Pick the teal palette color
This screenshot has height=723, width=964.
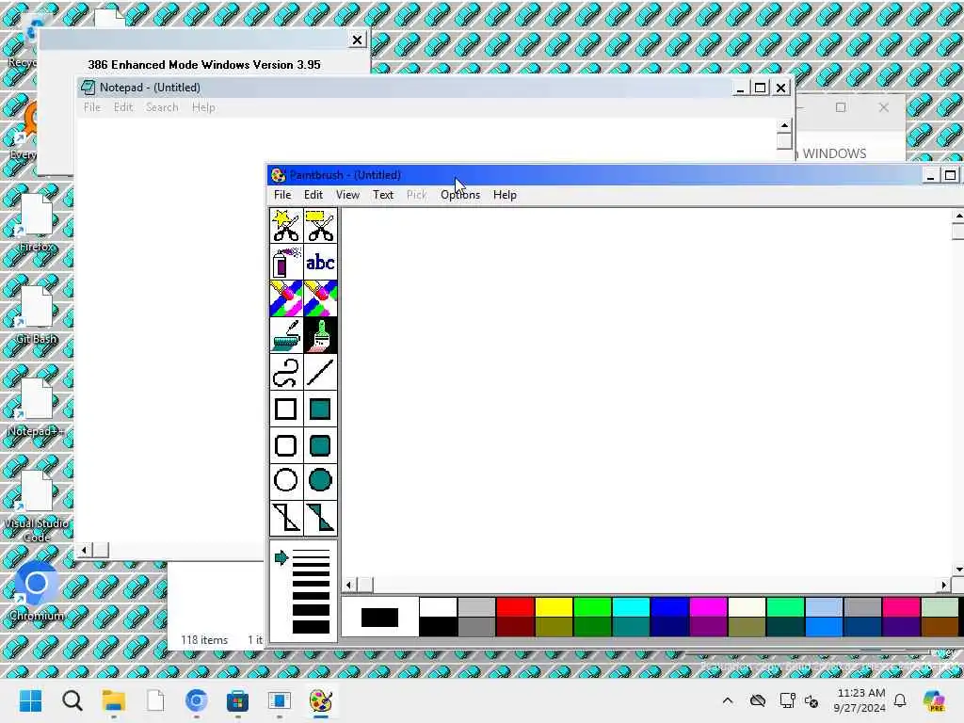point(632,626)
